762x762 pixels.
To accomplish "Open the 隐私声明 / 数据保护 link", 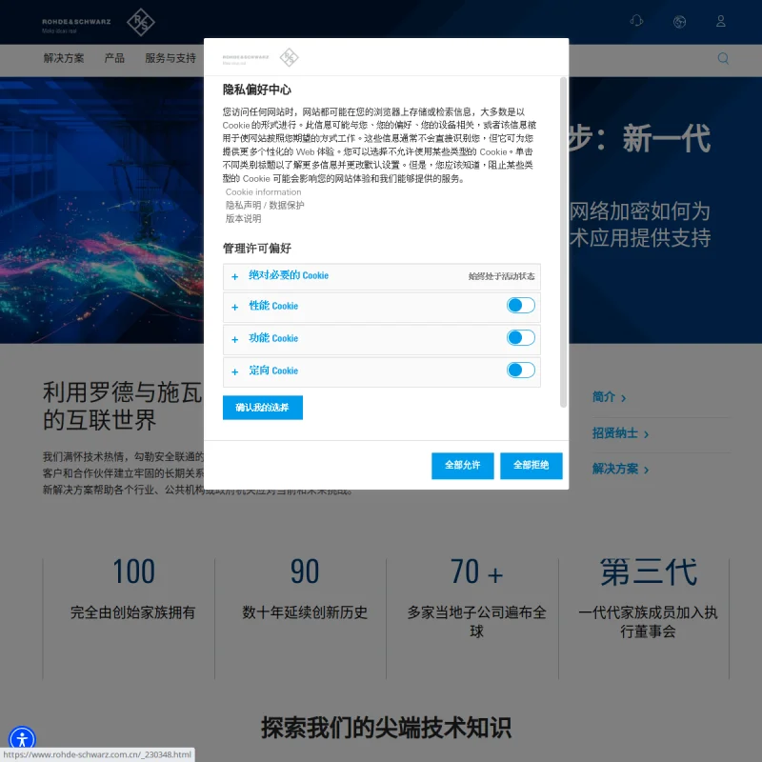I will tap(265, 205).
